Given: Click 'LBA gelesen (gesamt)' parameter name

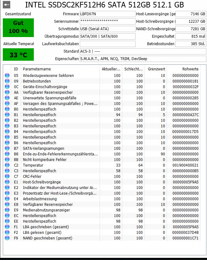Looking at the screenshot, I should [x=42, y=233].
